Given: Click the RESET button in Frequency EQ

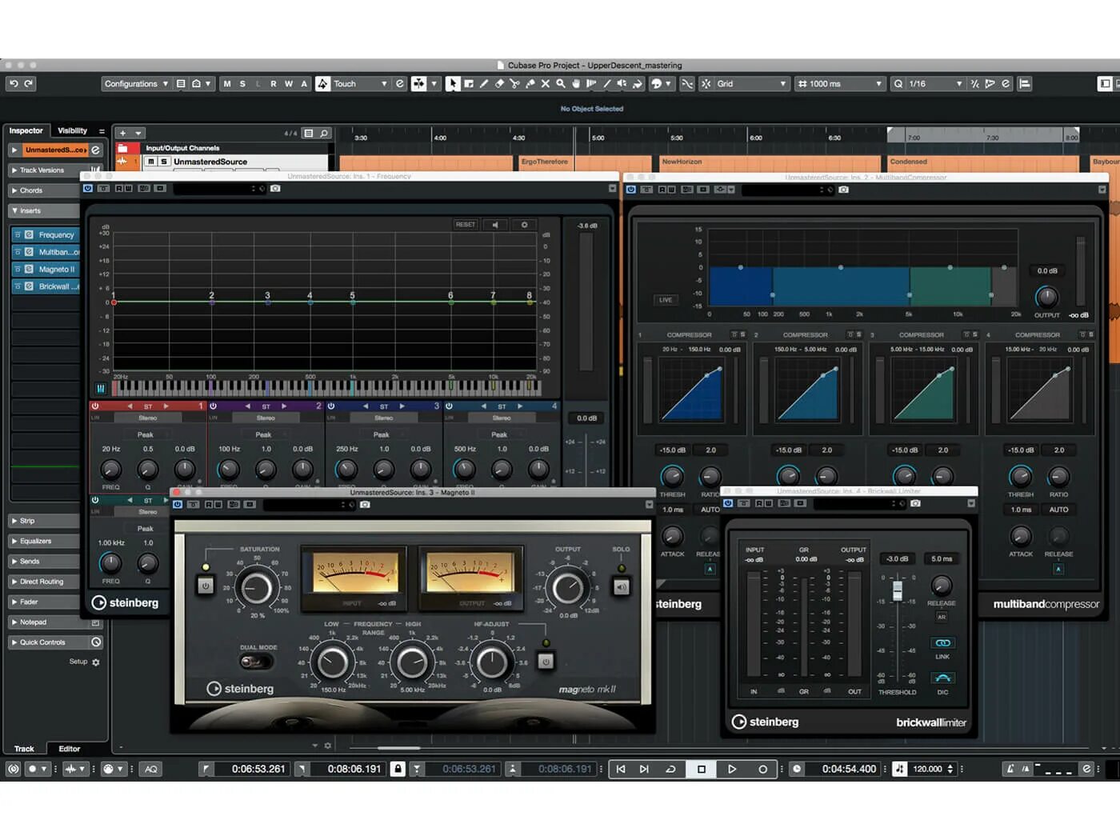Looking at the screenshot, I should (x=466, y=225).
